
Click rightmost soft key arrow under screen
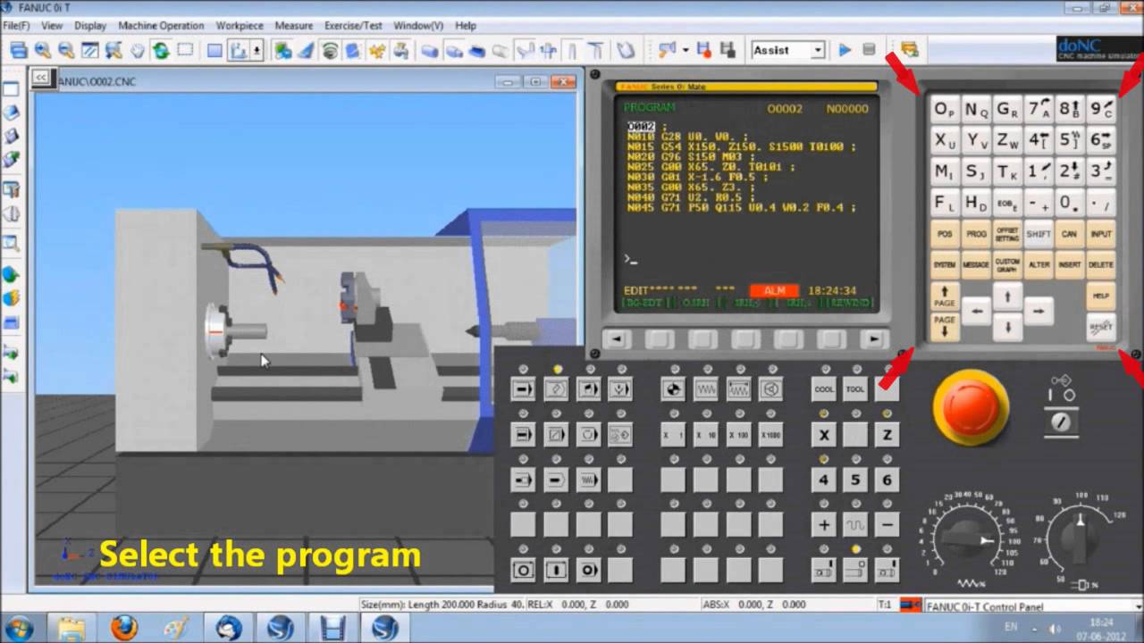(874, 339)
